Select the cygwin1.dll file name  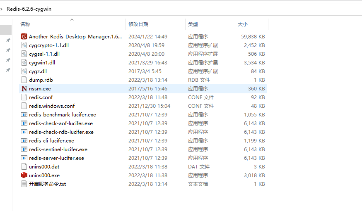42,63
